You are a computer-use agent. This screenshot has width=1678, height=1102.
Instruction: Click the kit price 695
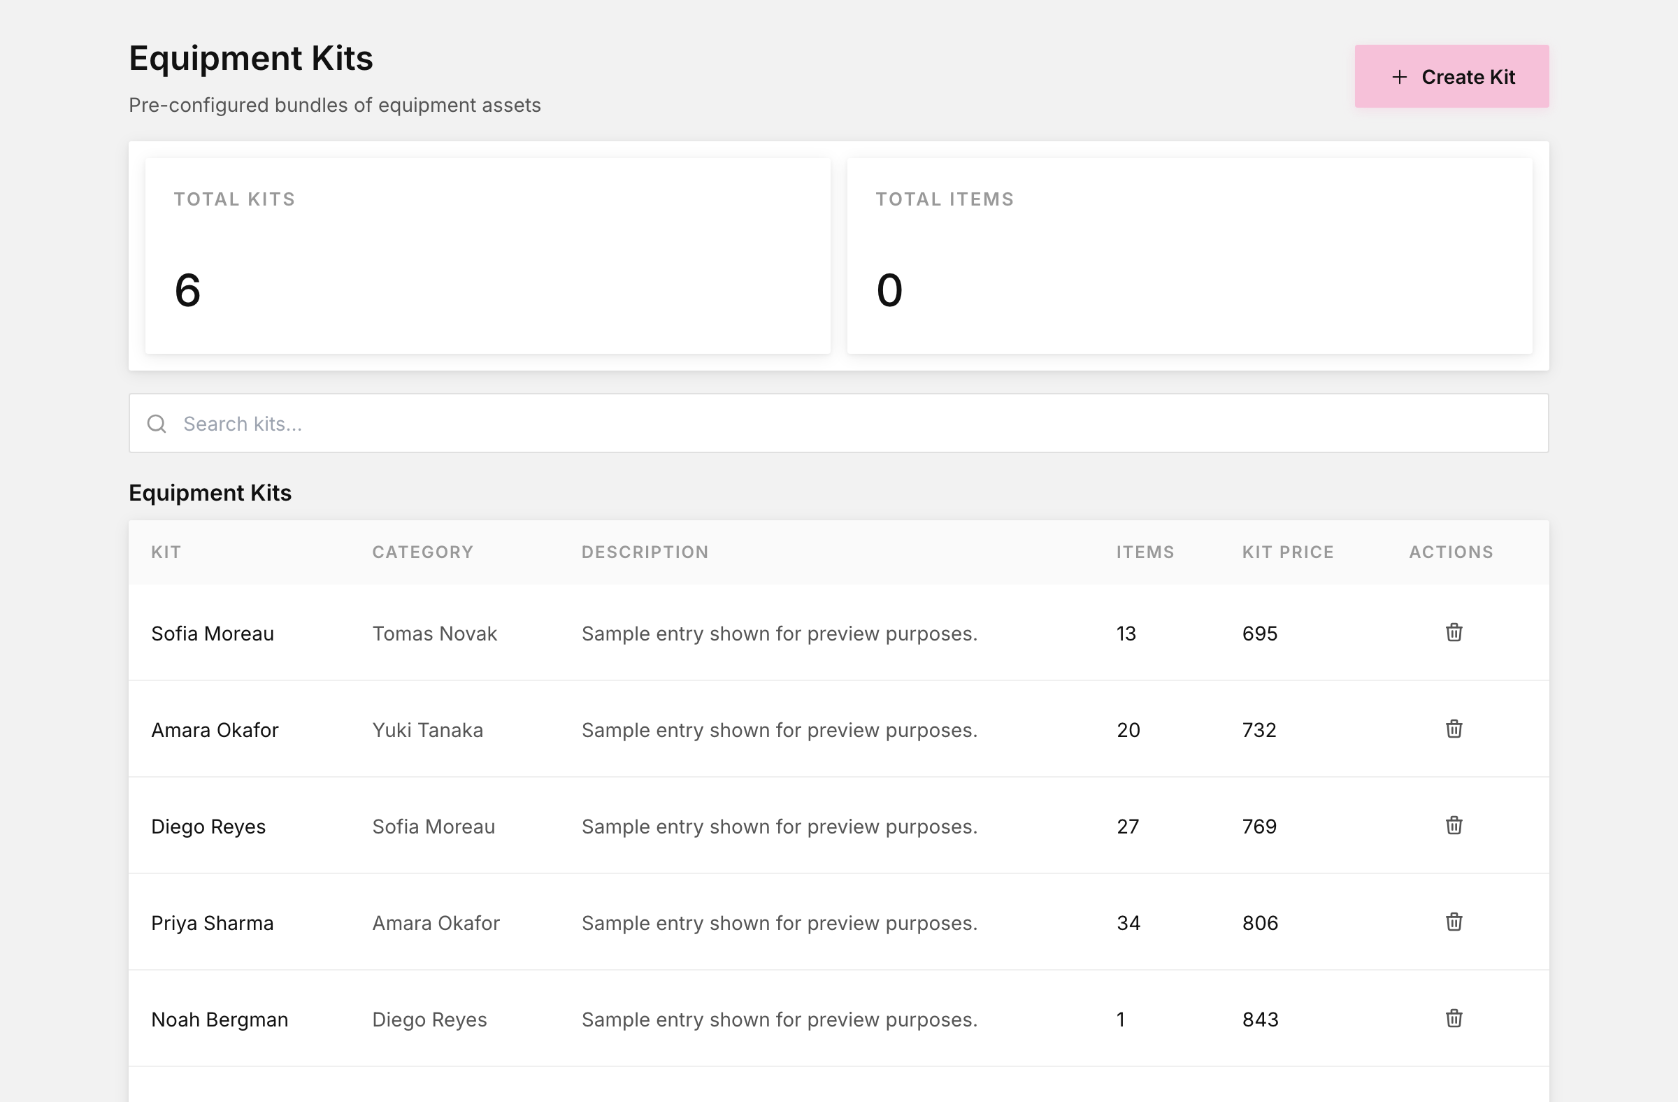point(1260,633)
